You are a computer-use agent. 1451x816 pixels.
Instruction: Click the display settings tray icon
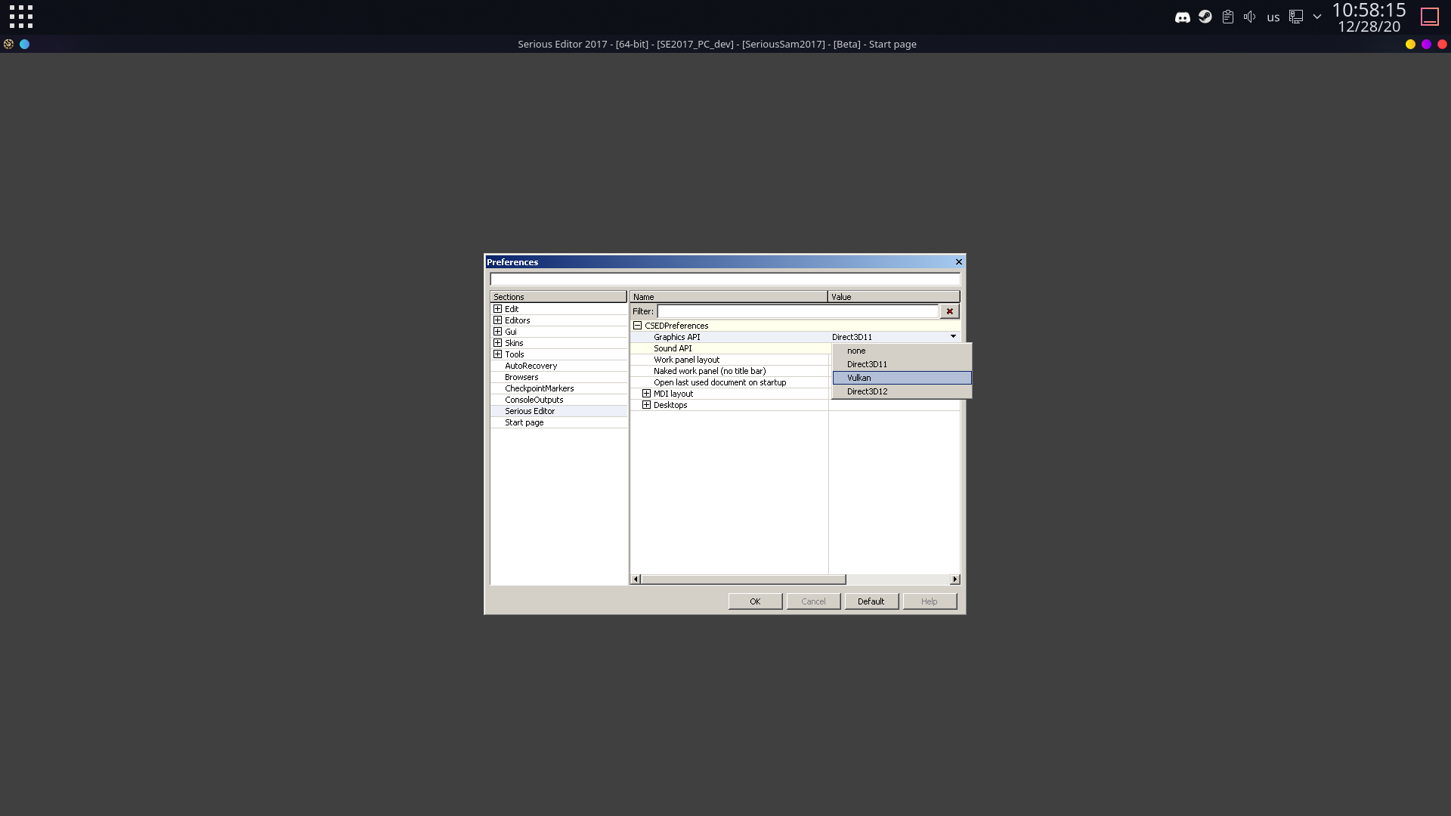pos(1296,17)
